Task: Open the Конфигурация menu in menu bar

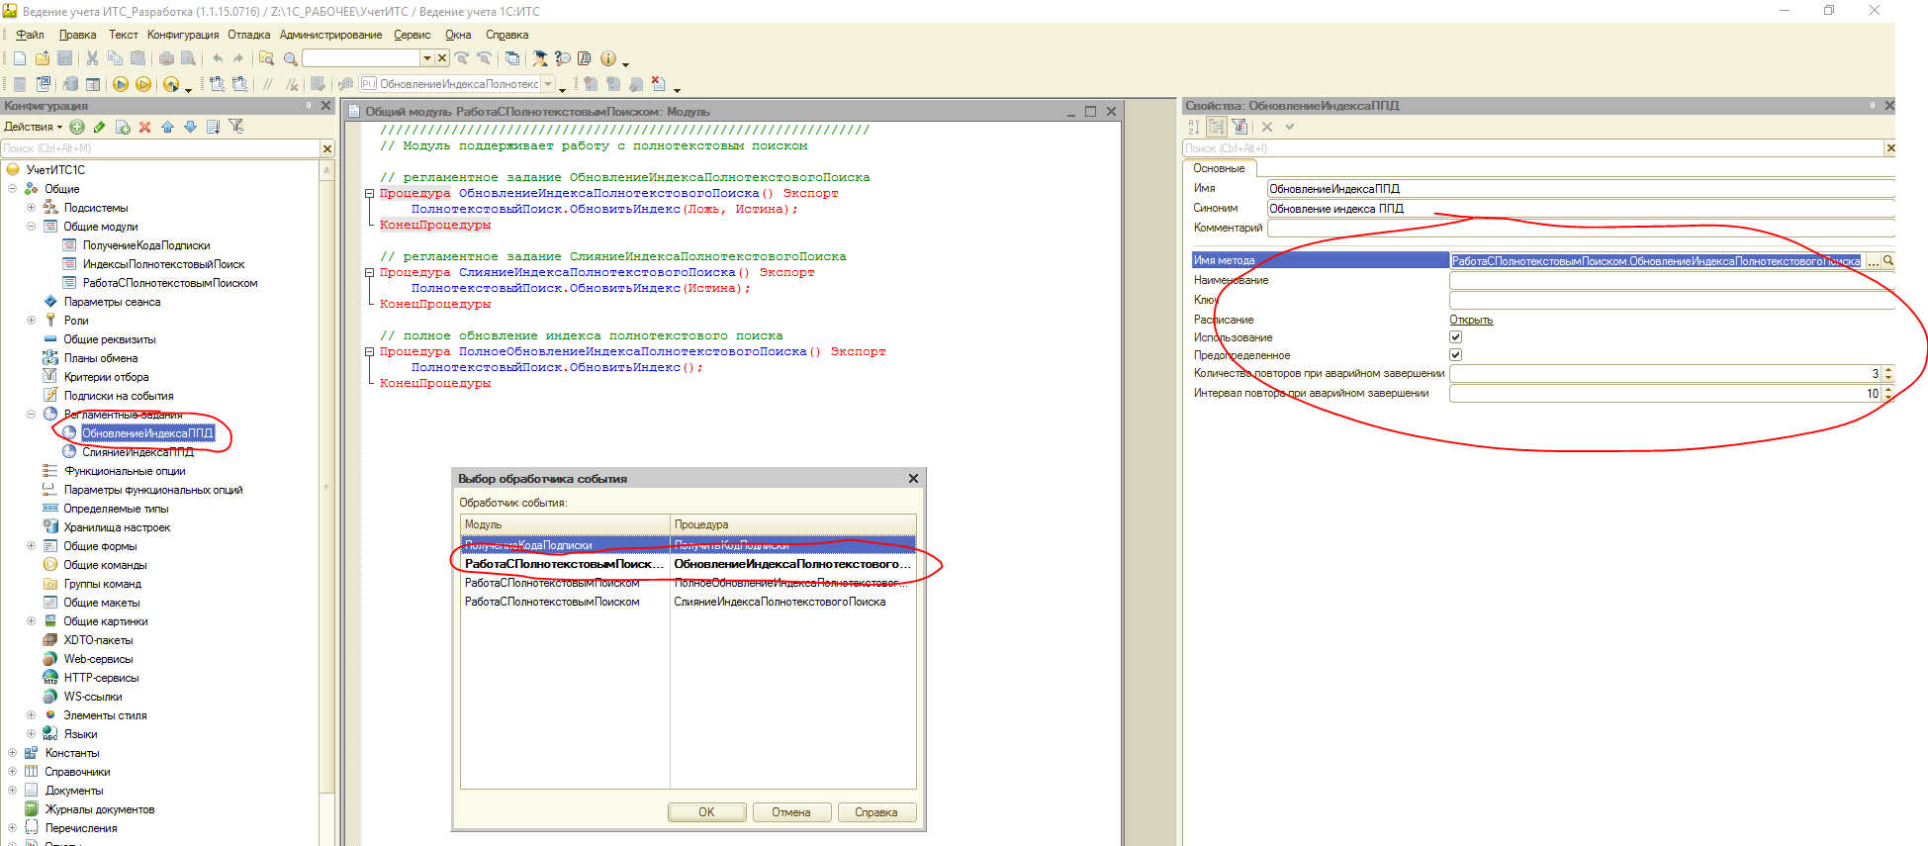Action: [183, 35]
